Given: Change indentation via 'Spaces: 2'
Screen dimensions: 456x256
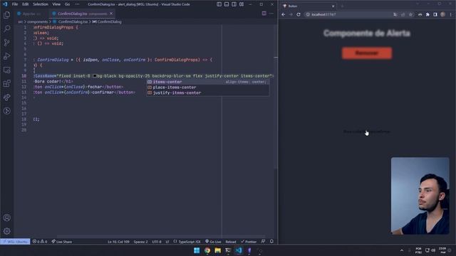Looking at the screenshot, I should (x=141, y=242).
